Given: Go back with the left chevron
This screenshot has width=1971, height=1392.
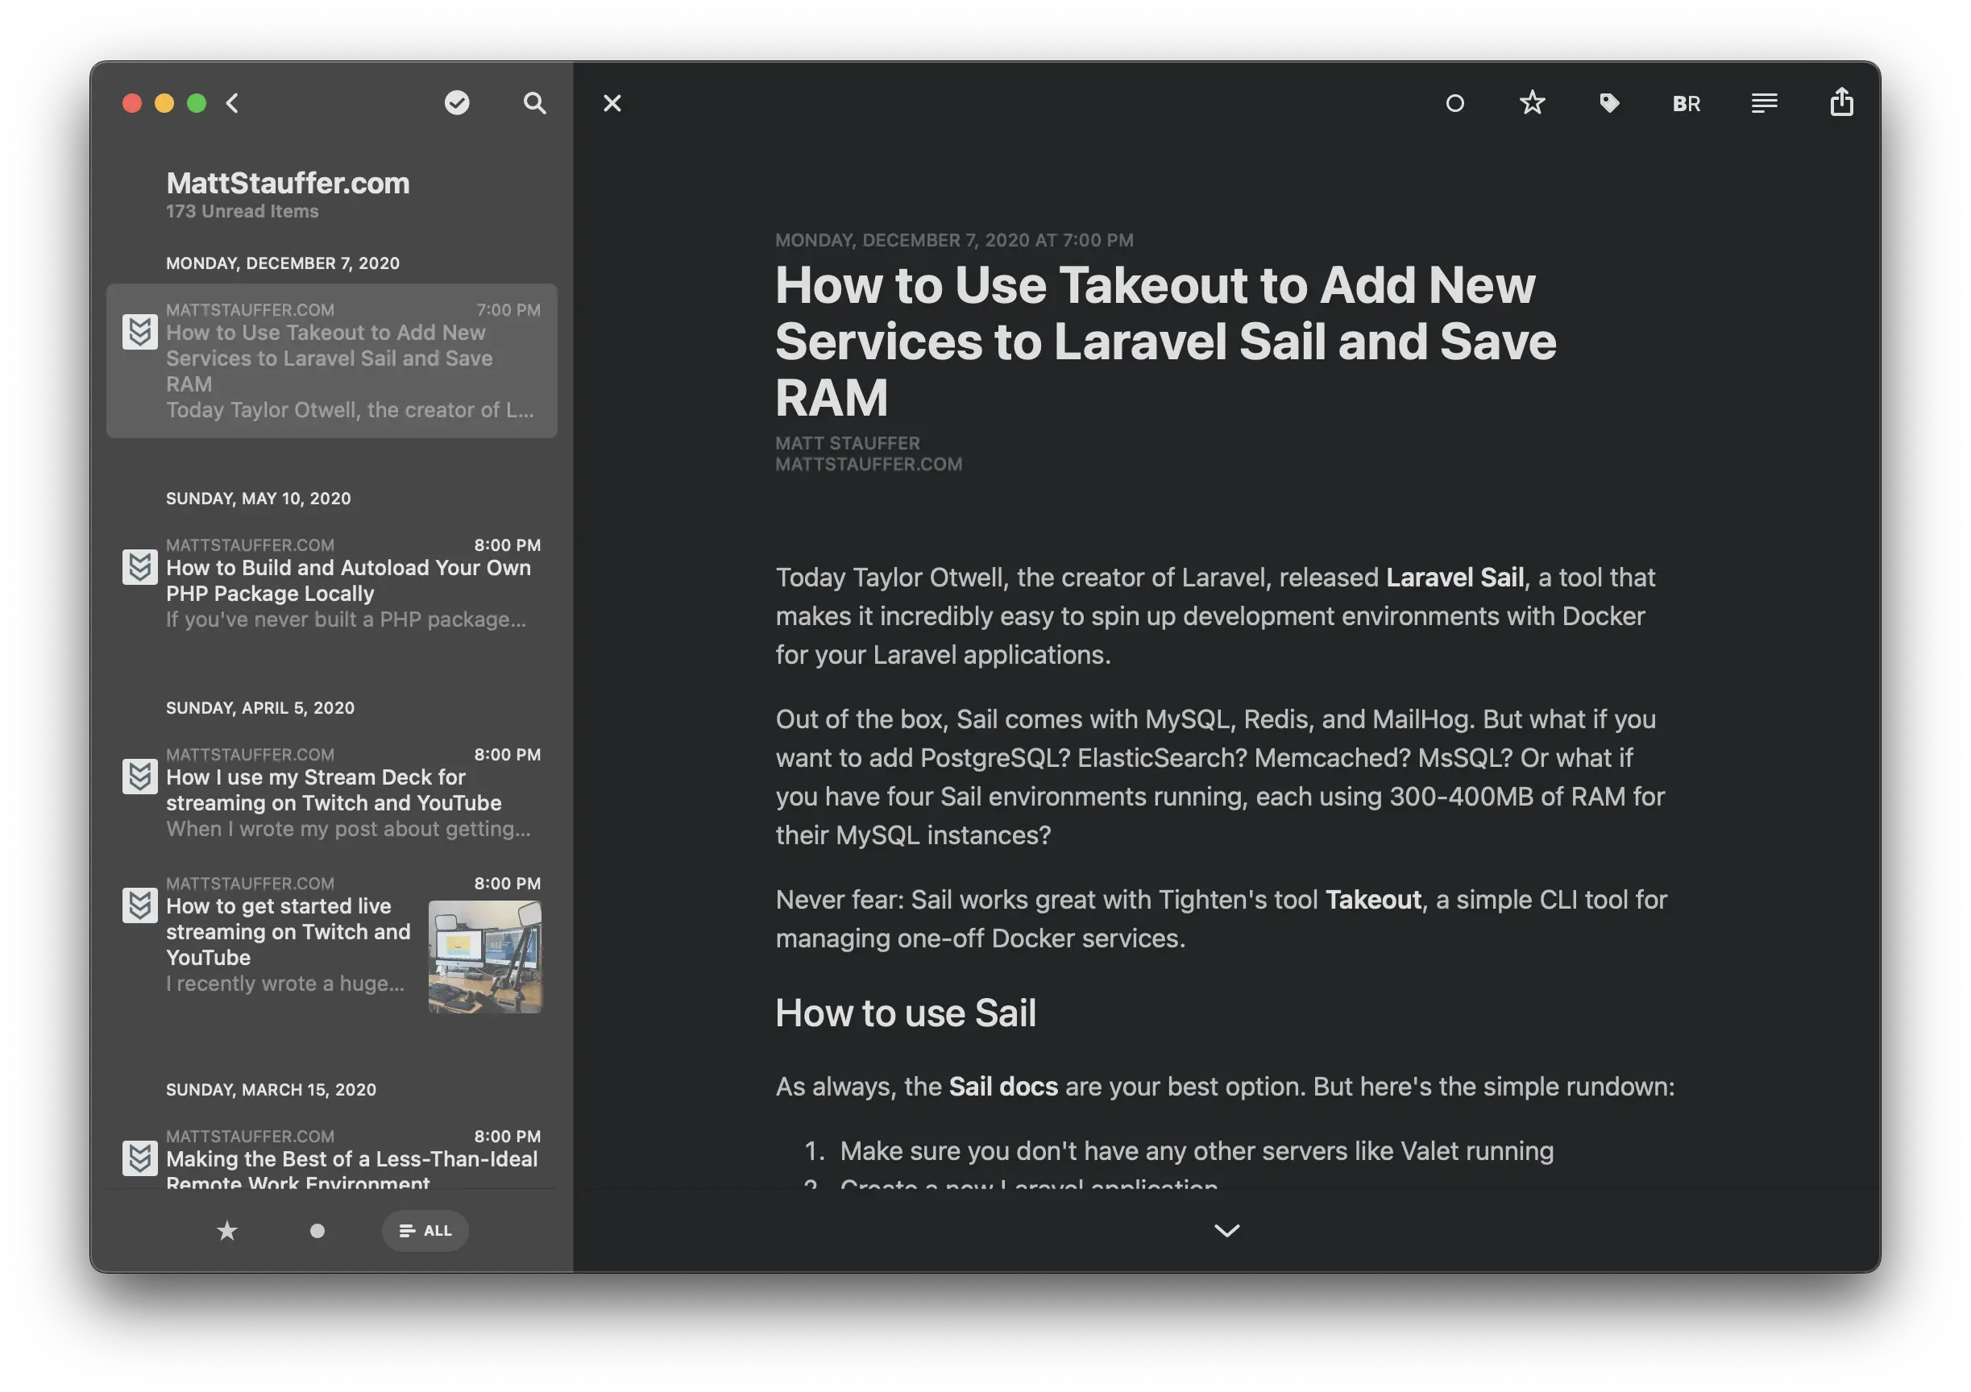Looking at the screenshot, I should coord(232,103).
